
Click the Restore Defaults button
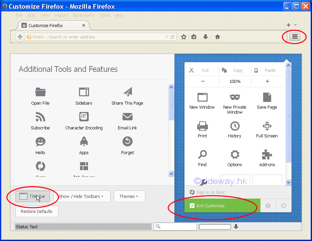[37, 211]
